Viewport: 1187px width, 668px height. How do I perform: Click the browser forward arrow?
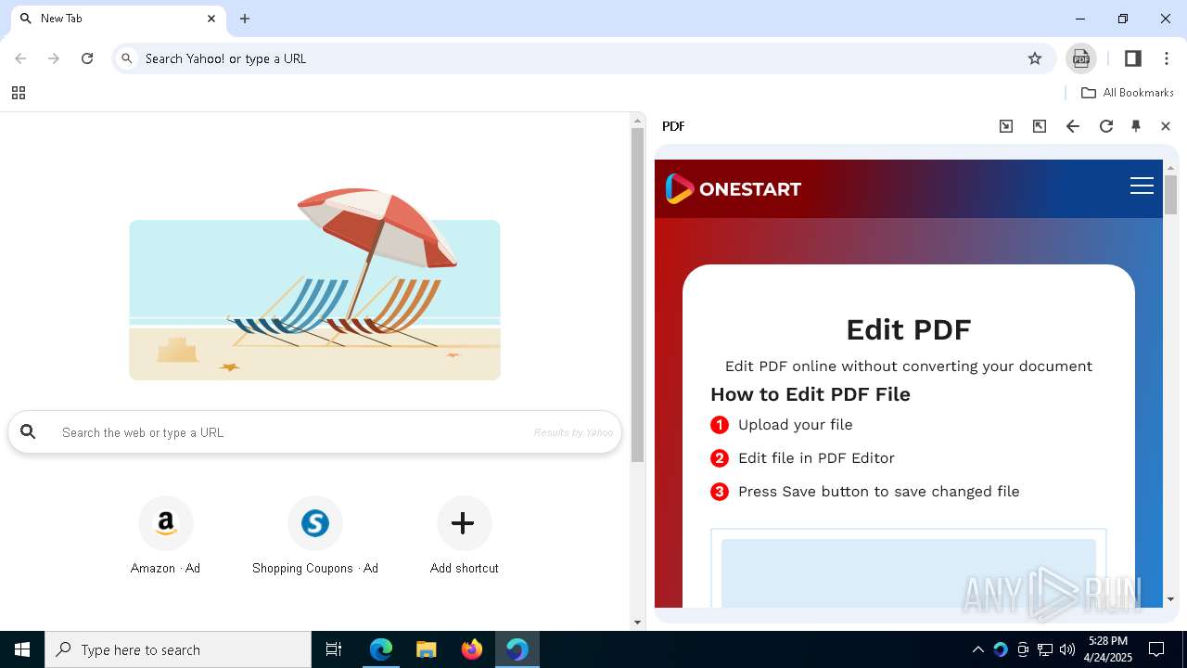[54, 58]
